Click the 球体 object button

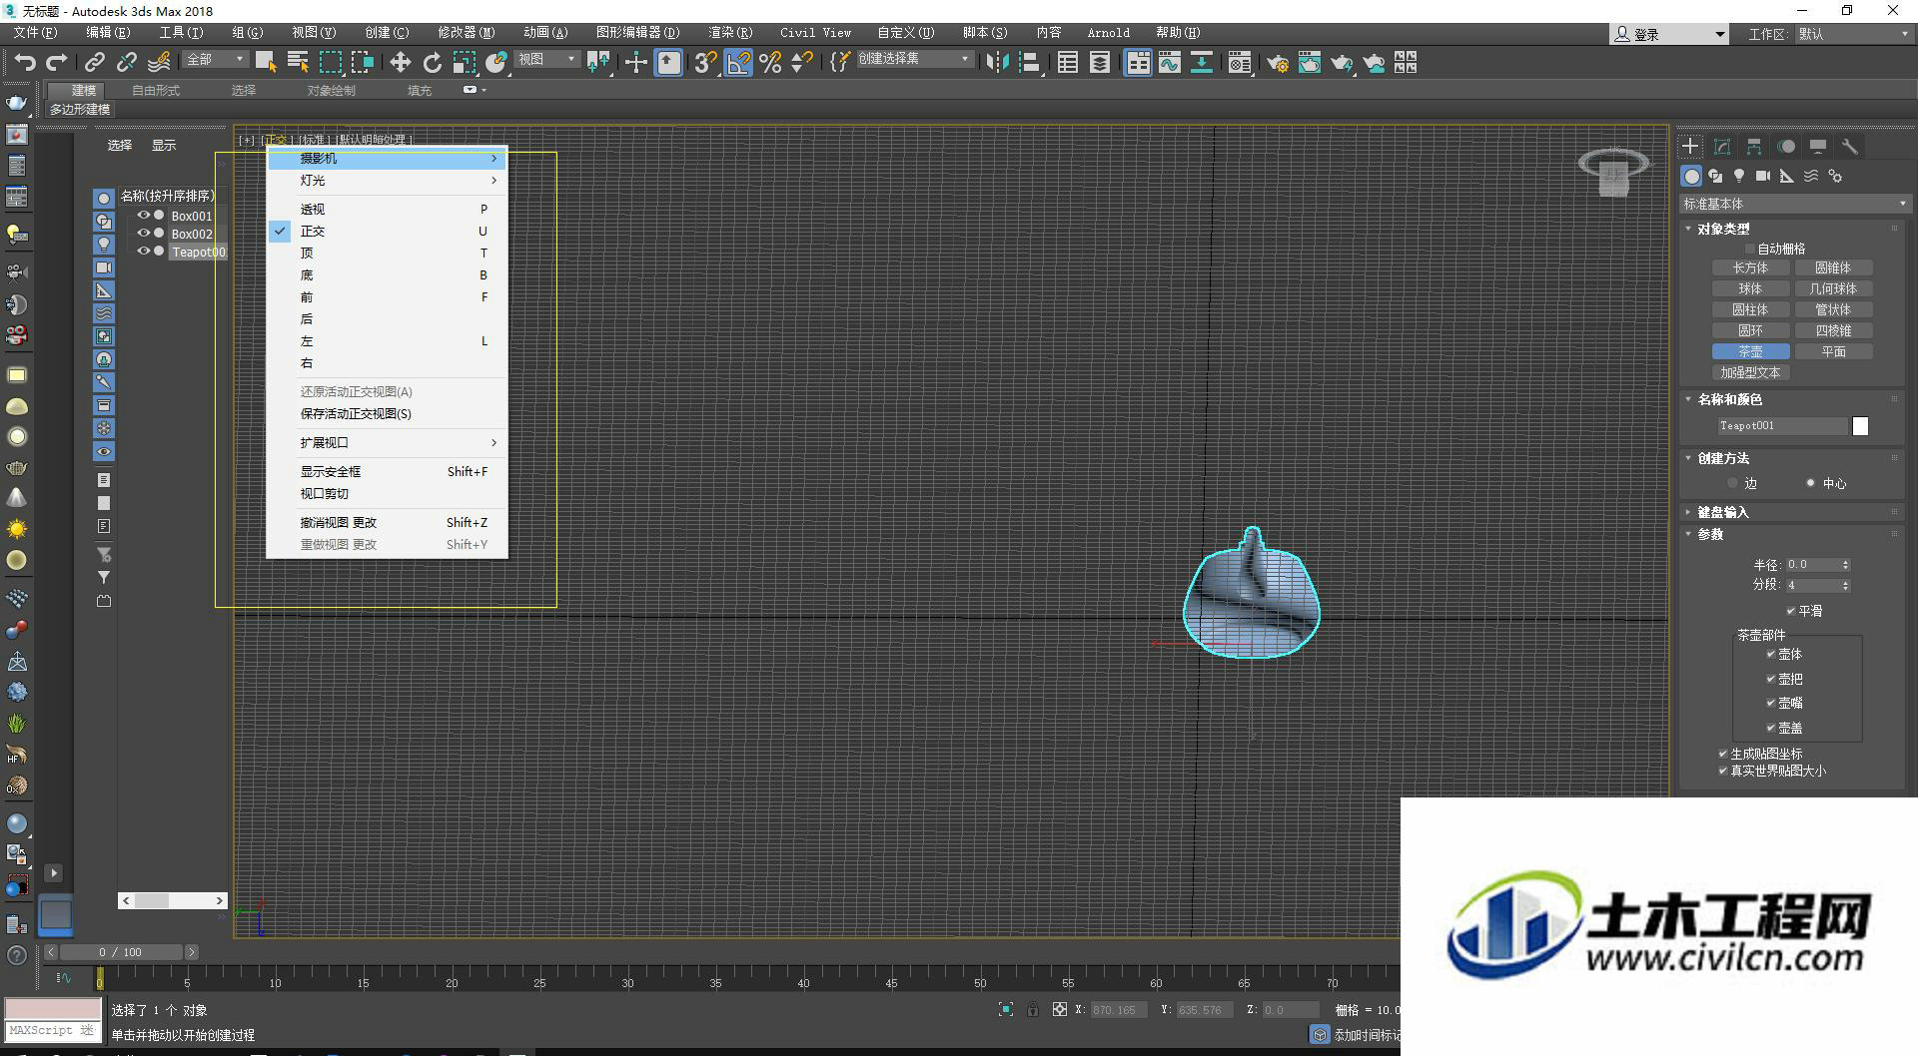(x=1750, y=288)
